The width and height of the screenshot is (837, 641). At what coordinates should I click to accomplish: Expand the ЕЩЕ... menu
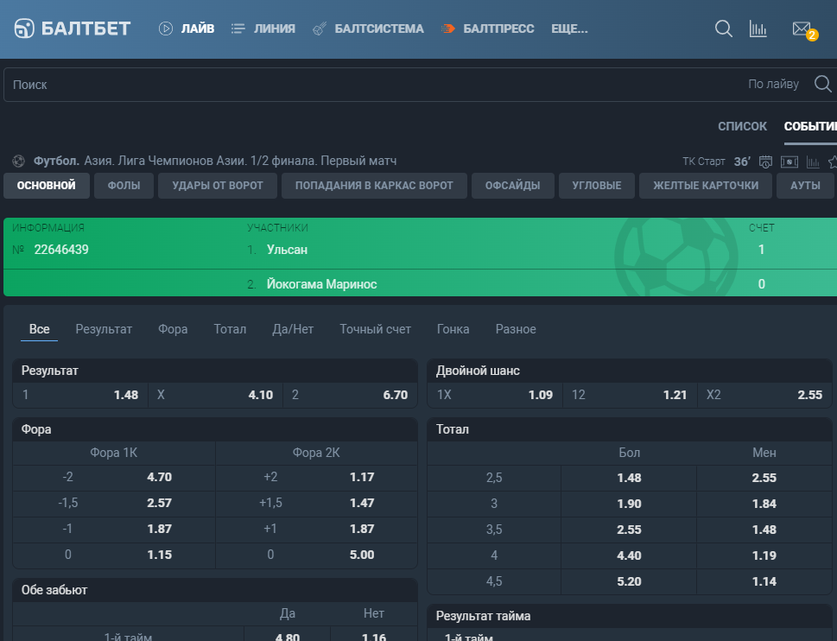[569, 29]
